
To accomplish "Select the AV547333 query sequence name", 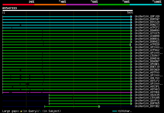I will [x=10, y=8].
